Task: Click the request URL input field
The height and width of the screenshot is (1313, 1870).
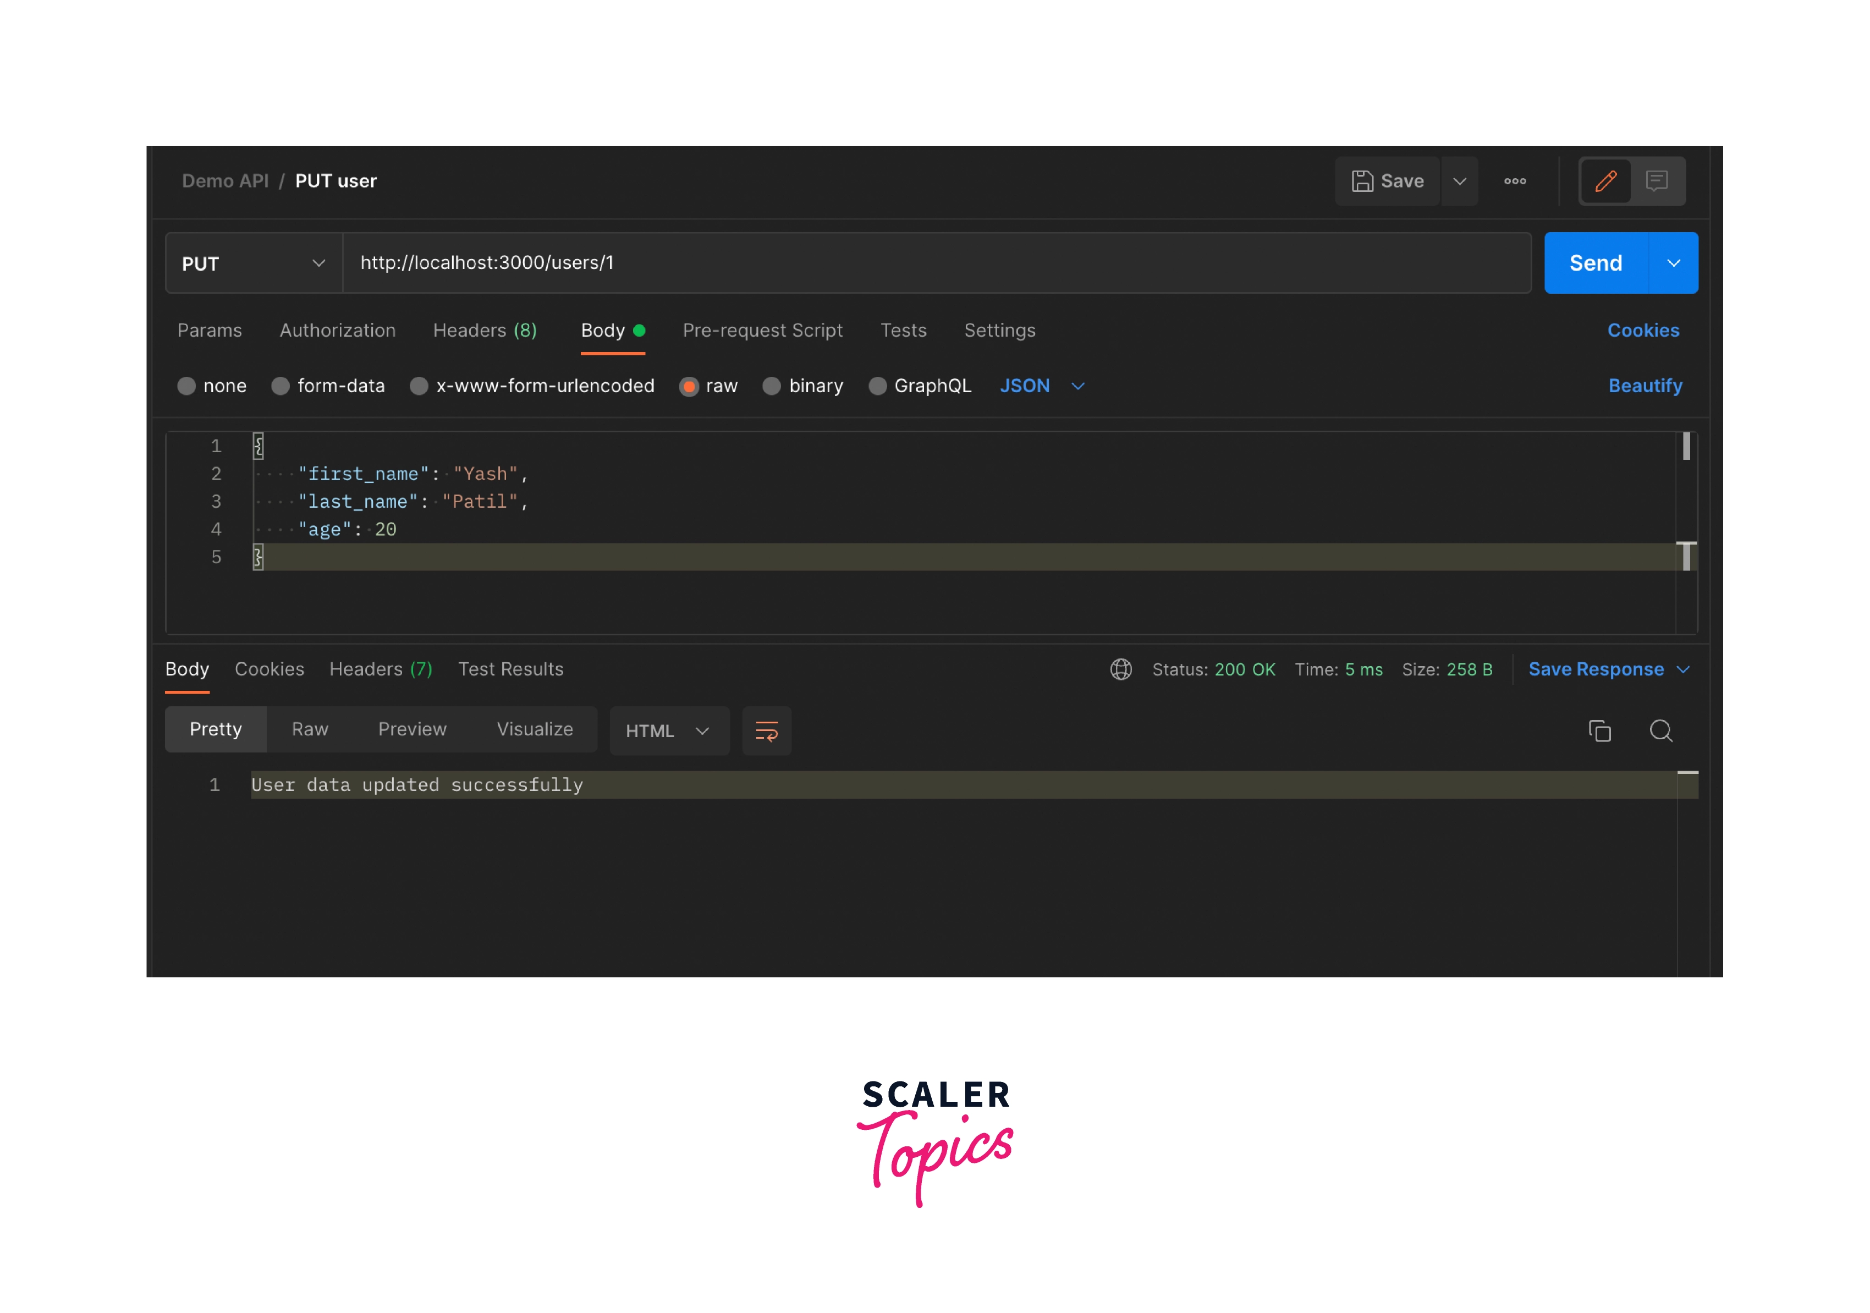Action: 937,263
